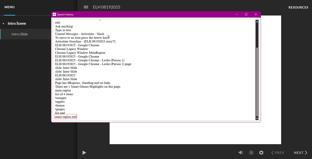Go to the previous slide with PREV
The height and width of the screenshot is (159, 312).
click(278, 153)
